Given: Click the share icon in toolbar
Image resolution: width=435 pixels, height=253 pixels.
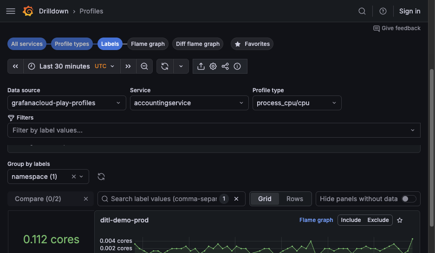Looking at the screenshot, I should [225, 66].
